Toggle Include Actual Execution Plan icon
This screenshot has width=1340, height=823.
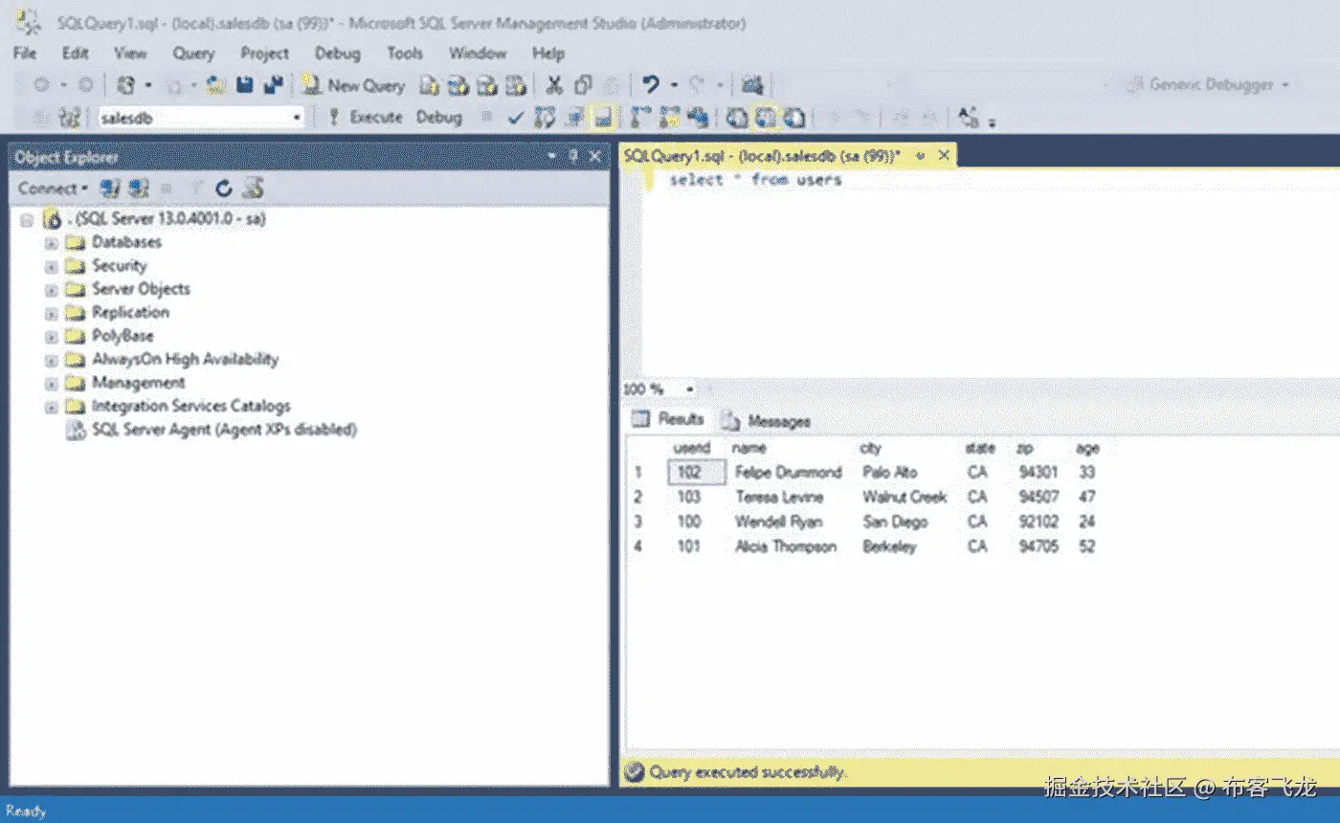640,118
